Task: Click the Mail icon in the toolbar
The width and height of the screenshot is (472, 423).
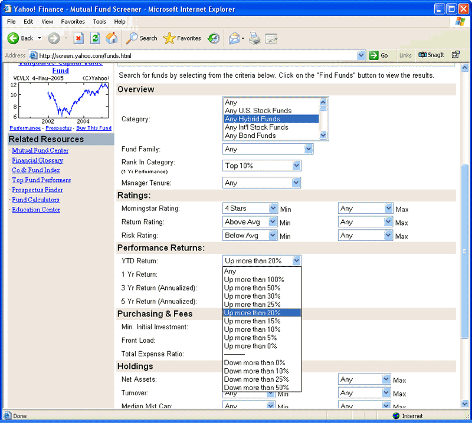Action: (x=234, y=38)
